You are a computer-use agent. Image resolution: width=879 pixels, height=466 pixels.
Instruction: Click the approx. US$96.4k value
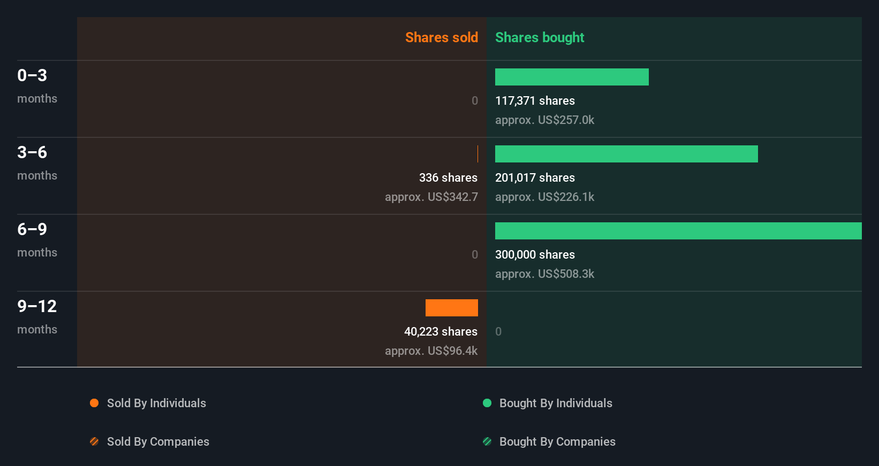[431, 351]
